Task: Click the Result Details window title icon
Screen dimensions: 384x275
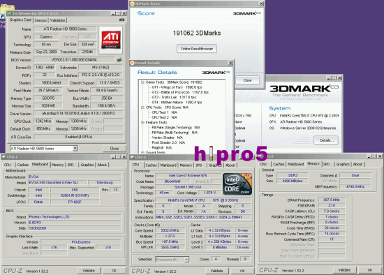Action: click(133, 63)
